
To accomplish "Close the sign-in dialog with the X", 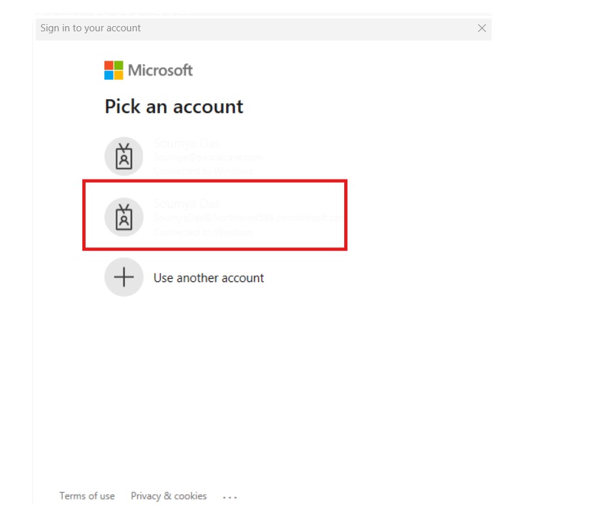I will pyautogui.click(x=482, y=28).
